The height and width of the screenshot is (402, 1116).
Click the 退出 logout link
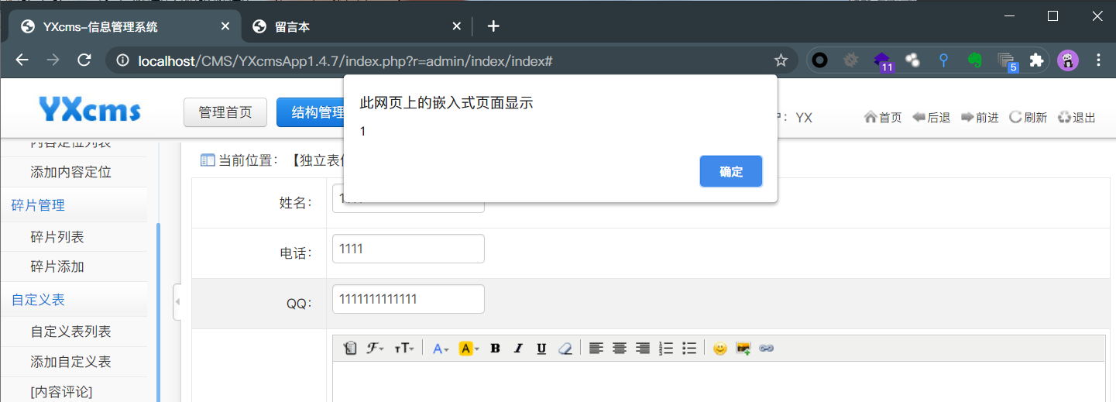(1077, 118)
